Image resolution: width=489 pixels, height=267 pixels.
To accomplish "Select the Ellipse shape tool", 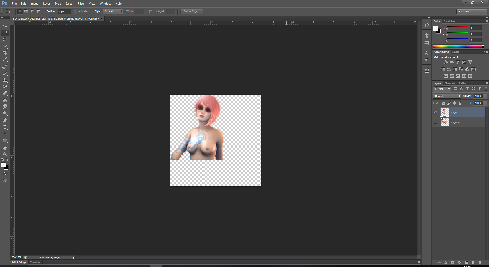I will pyautogui.click(x=5, y=141).
